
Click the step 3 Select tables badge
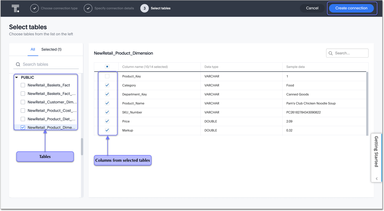(x=144, y=8)
